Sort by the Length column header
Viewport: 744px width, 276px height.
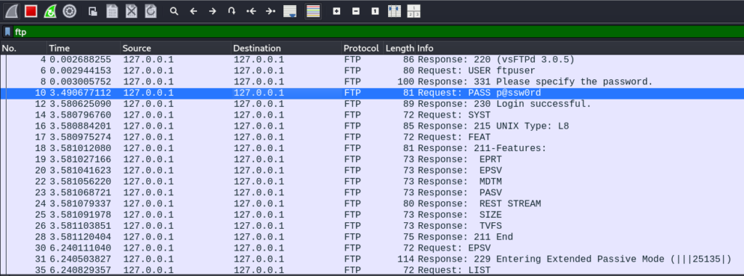point(400,48)
